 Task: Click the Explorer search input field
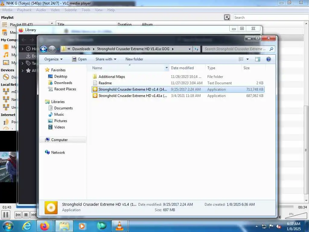pyautogui.click(x=235, y=49)
